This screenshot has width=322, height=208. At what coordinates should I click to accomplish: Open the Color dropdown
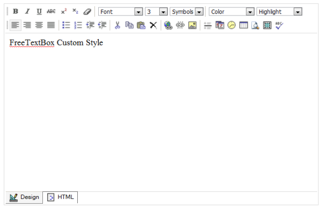click(x=232, y=12)
